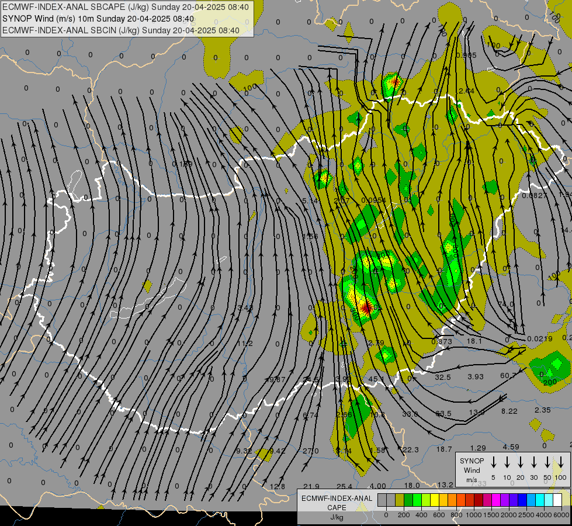Image resolution: width=572 pixels, height=526 pixels.
Task: Click the 2.35 value on the map
Action: (x=542, y=410)
